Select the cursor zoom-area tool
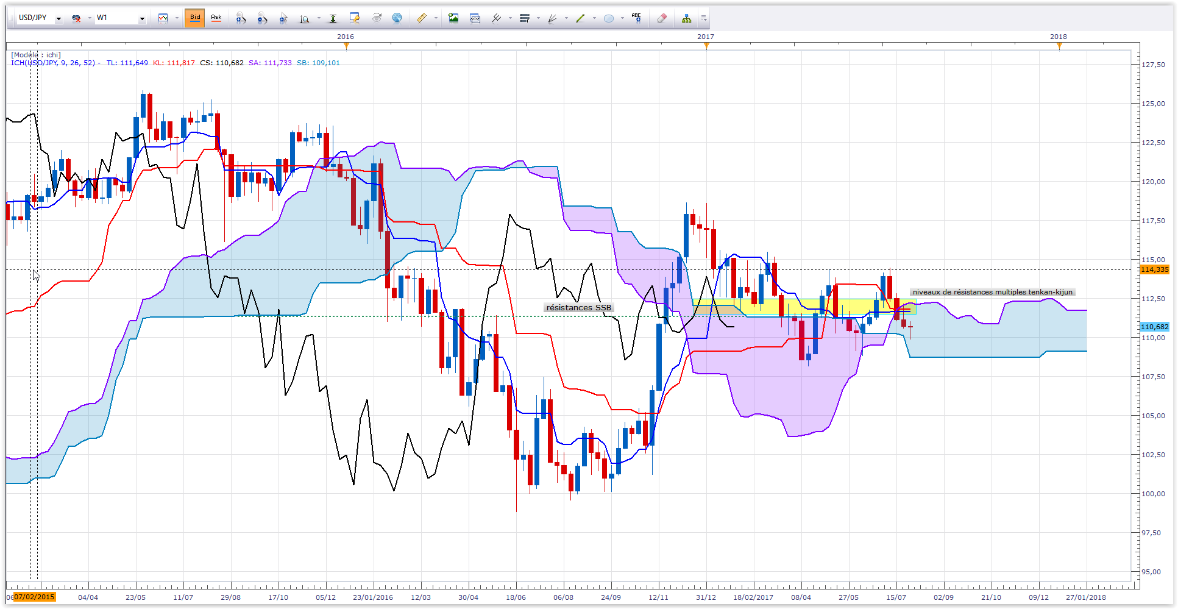 pos(283,18)
